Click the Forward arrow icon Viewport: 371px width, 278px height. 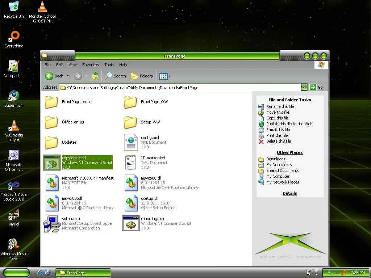(78, 76)
